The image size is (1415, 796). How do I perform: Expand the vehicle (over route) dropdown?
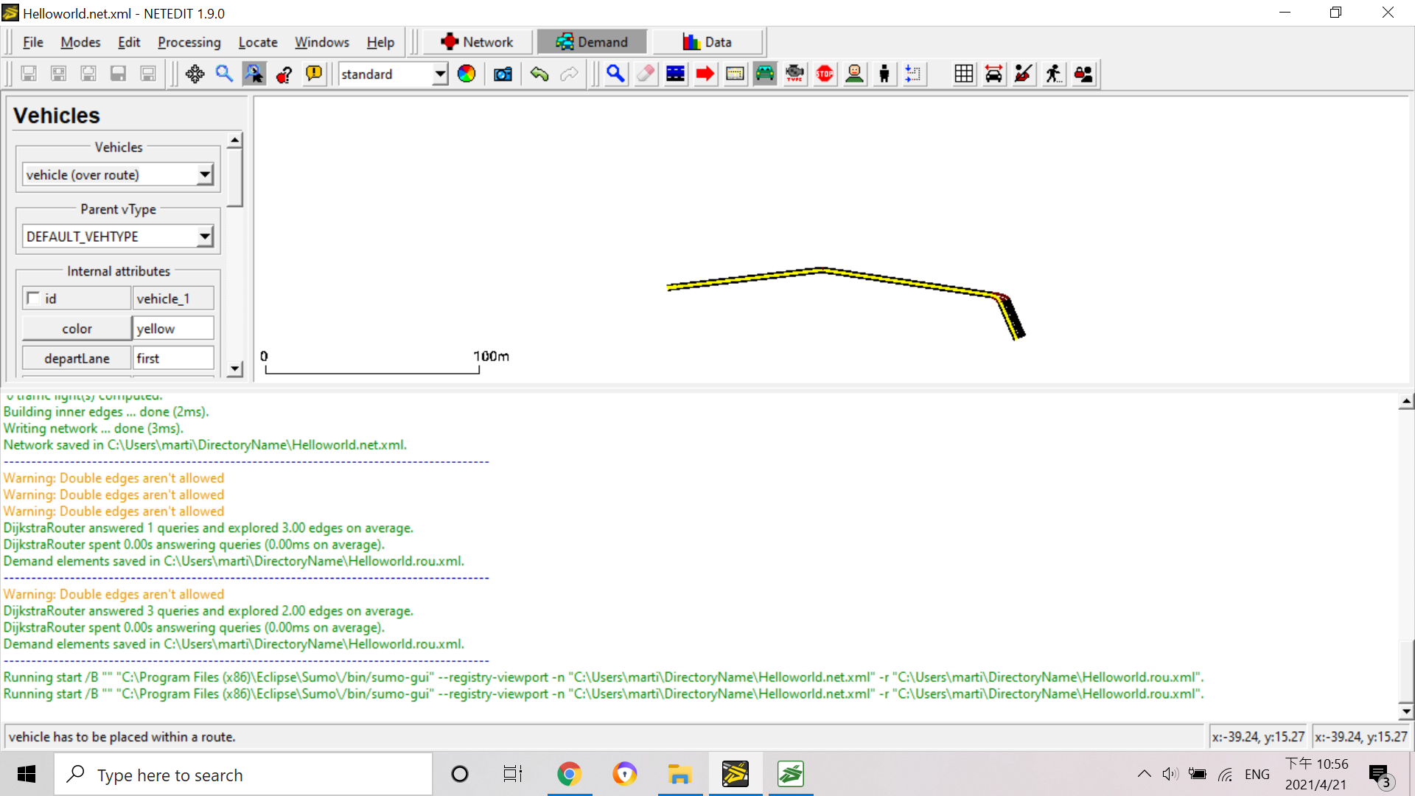205,175
